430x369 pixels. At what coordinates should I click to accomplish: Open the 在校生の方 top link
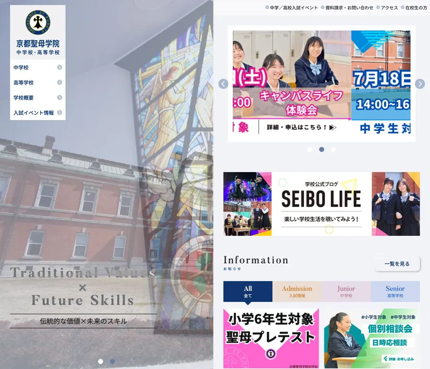click(416, 8)
